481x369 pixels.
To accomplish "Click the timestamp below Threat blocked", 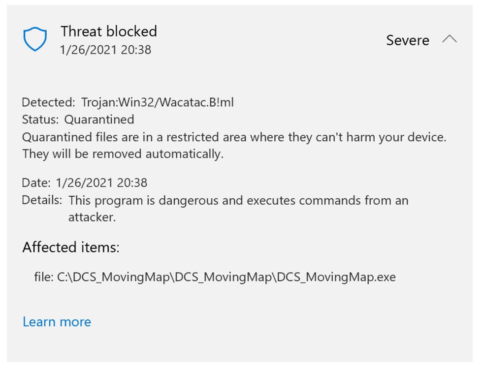I will pos(105,50).
